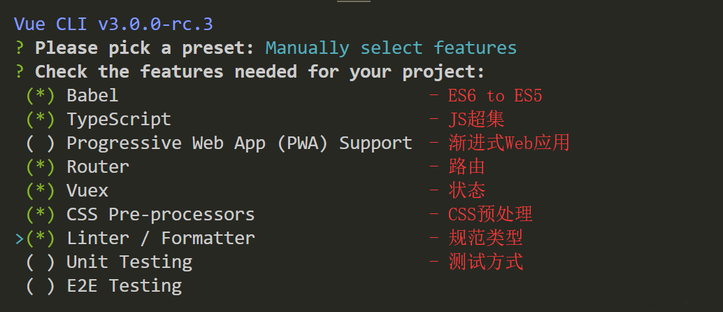
Task: Click the 'Progressive Web App (PWA) Support' label
Action: tap(239, 143)
